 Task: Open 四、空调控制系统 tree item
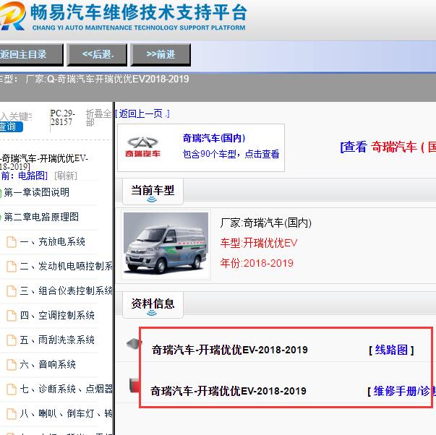coord(57,315)
